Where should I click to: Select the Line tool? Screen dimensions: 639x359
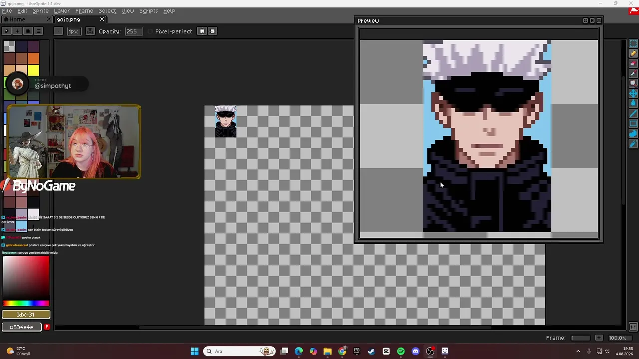tap(633, 114)
